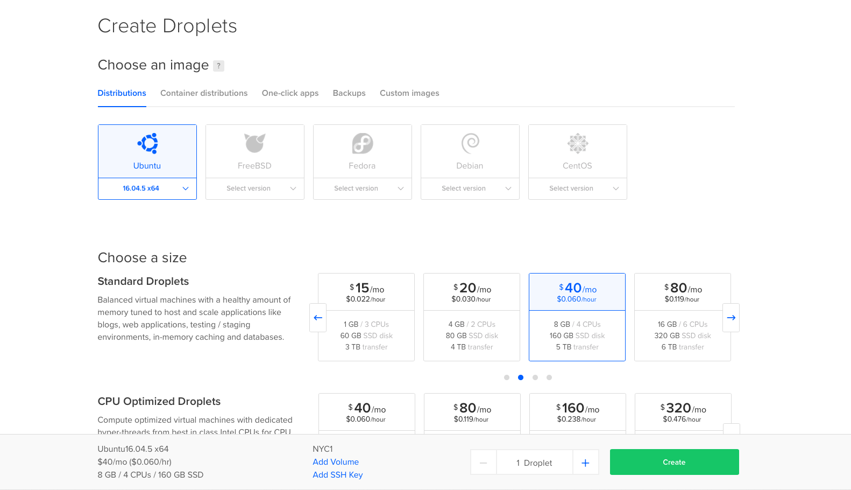Open the Container distributions tab

(x=204, y=93)
